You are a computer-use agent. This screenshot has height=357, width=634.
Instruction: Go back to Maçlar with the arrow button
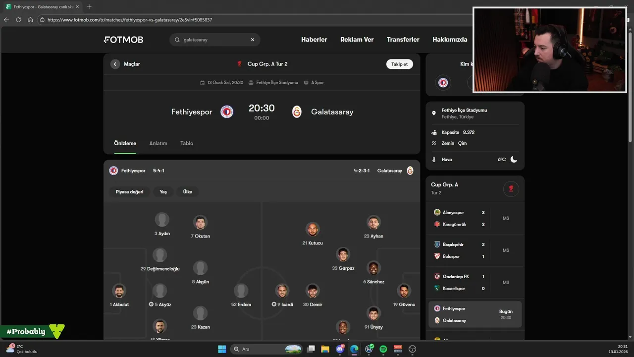pos(115,64)
